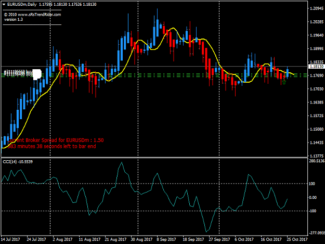Click the 25 Oct 2017 date label
The image size is (325, 244).
pos(297,239)
